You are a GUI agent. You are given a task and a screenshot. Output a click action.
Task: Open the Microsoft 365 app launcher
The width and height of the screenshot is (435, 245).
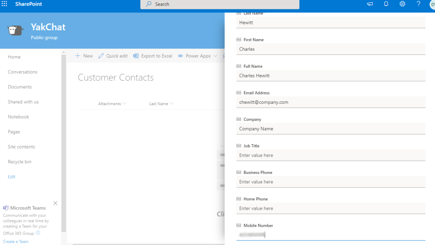pos(5,4)
